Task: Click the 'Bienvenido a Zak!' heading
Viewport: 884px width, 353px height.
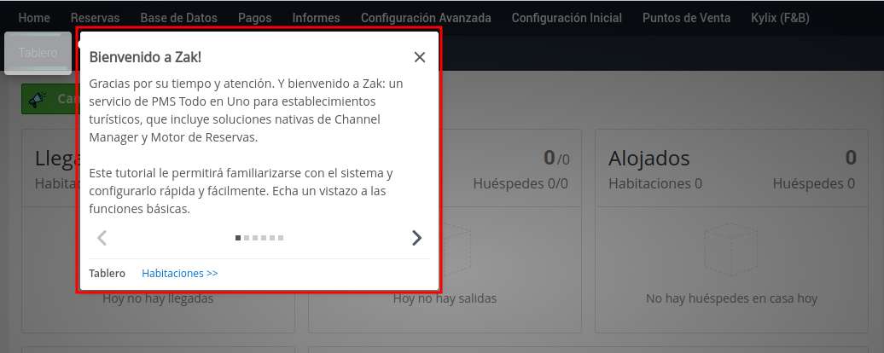Action: (x=145, y=57)
